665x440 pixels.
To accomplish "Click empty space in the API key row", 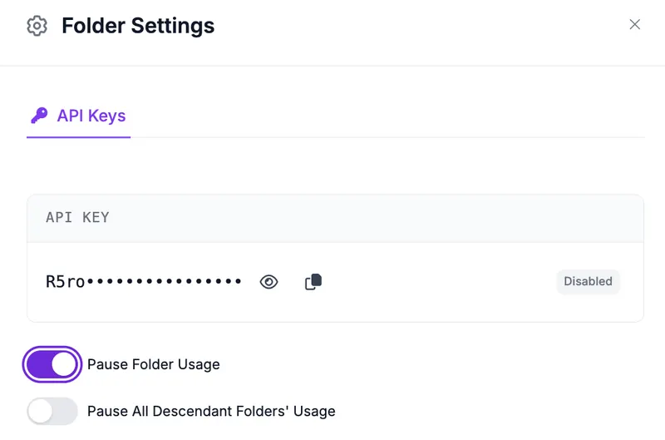I will (x=437, y=282).
